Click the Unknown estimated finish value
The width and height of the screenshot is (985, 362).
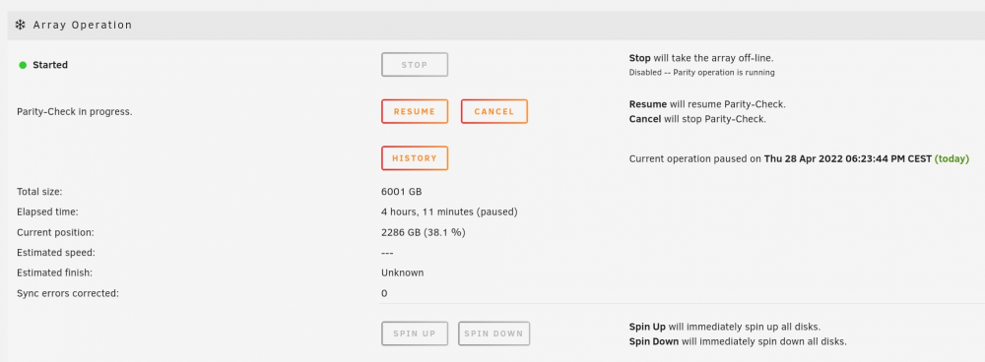point(402,272)
